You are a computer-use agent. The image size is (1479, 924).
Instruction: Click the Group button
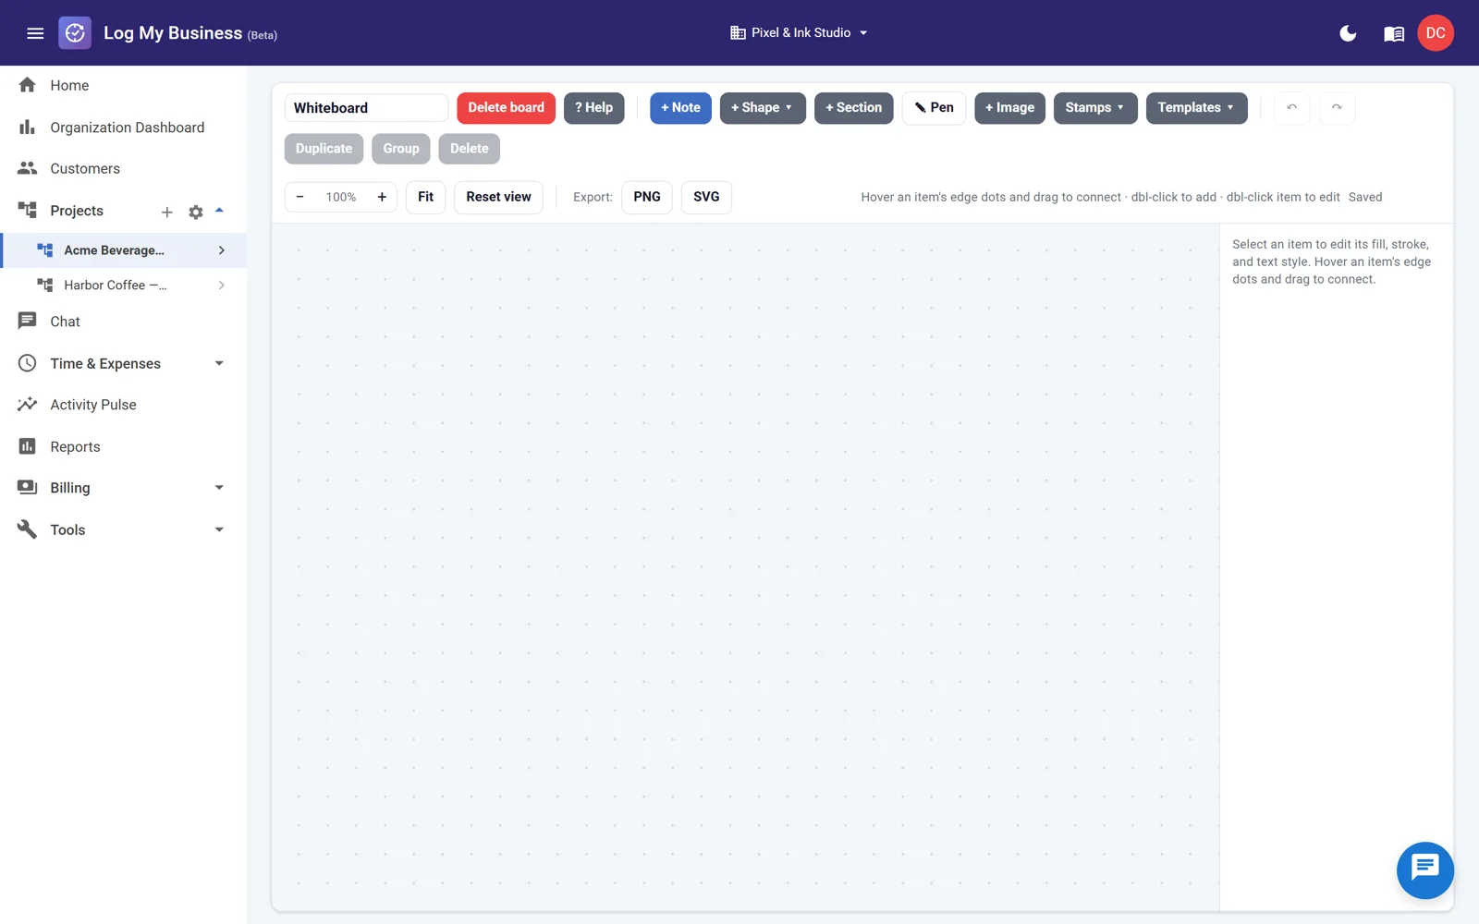(x=401, y=149)
